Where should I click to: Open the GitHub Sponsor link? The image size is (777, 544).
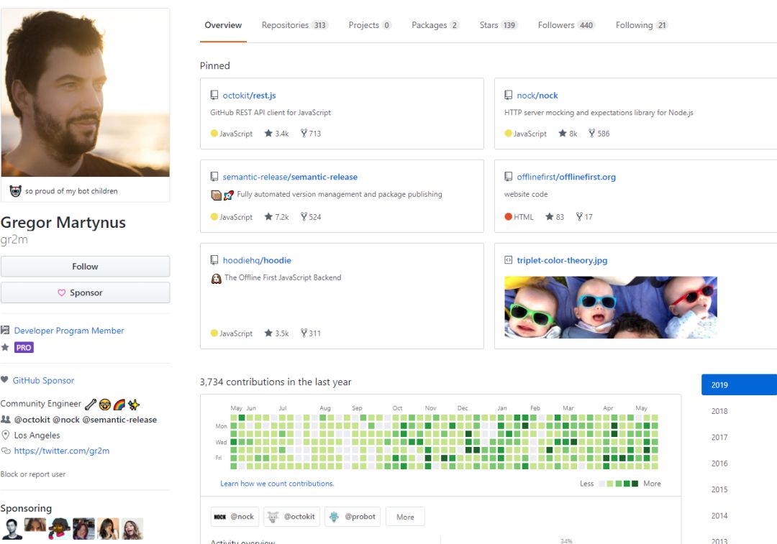[43, 380]
